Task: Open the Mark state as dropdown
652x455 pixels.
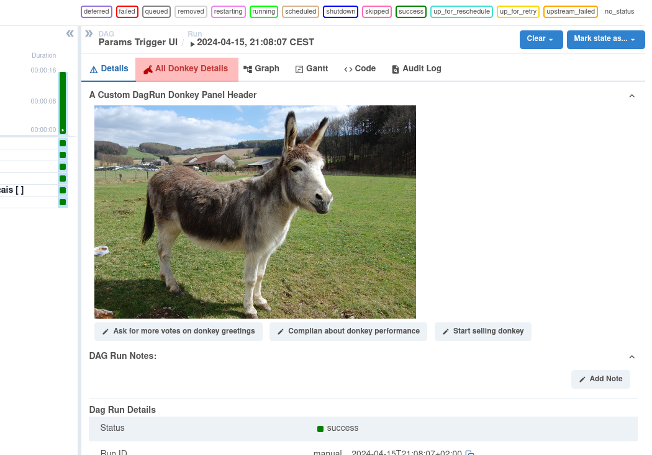Action: click(x=605, y=40)
